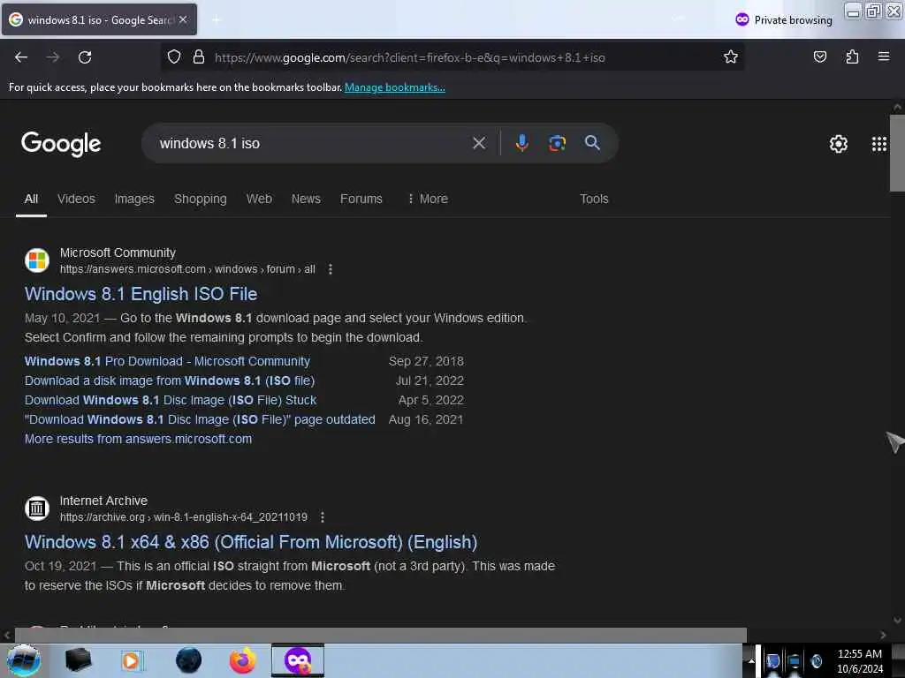The width and height of the screenshot is (905, 678).
Task: Open the Manage bookmarks link
Action: (x=395, y=87)
